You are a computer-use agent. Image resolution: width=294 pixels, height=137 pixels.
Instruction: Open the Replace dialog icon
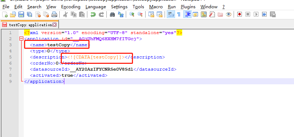point(120,14)
